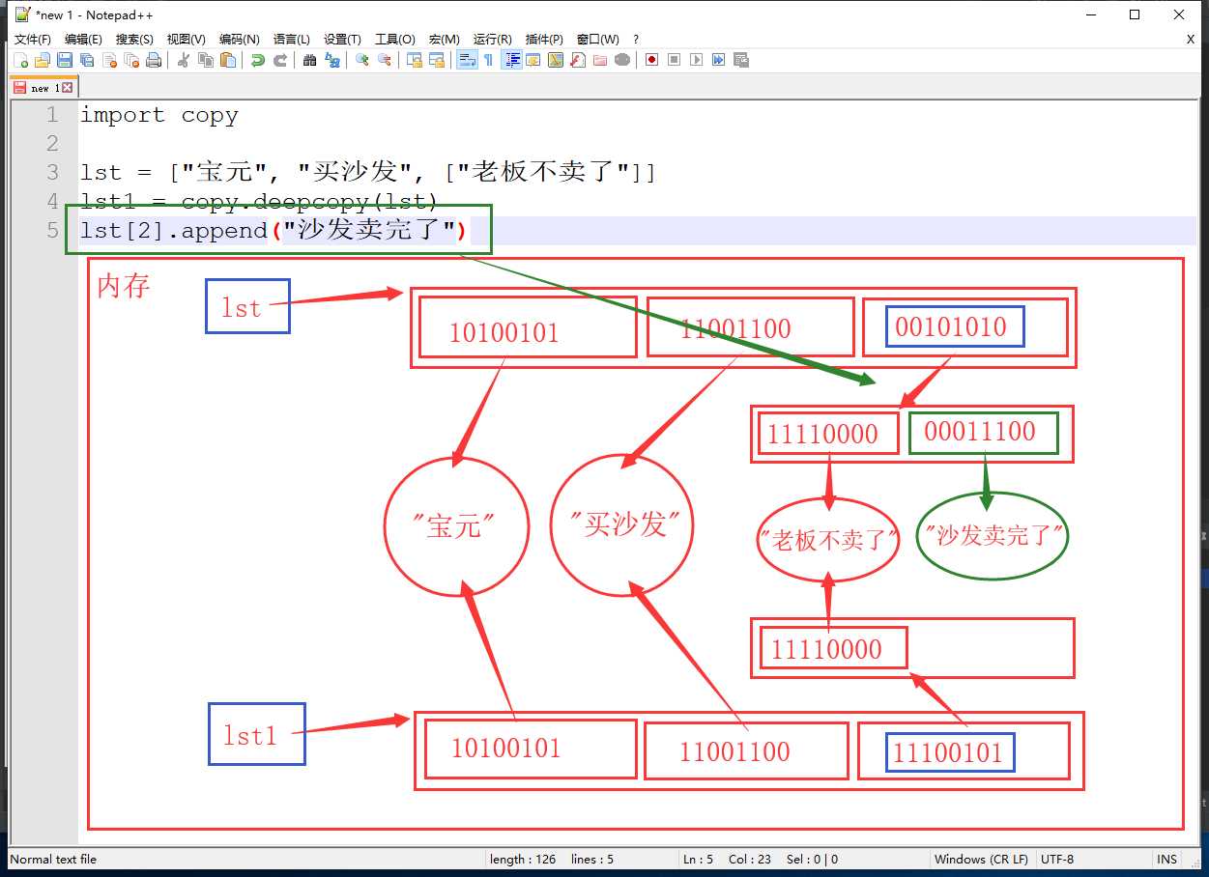
Task: Open the 窗口(W) menu
Action: pos(597,40)
